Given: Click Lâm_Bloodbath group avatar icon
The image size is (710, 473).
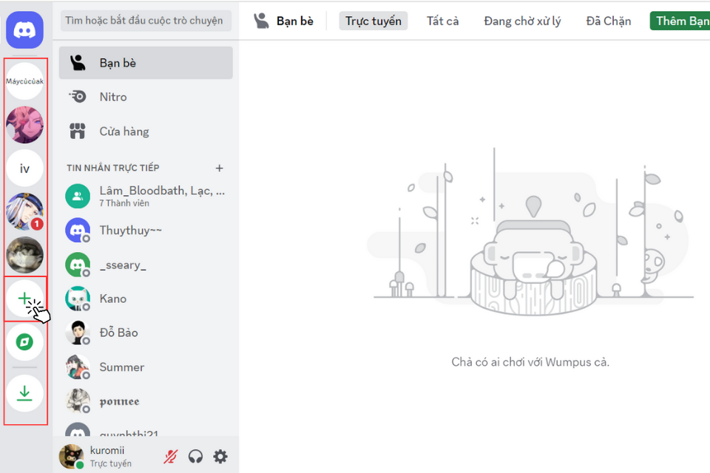Looking at the screenshot, I should click(78, 196).
